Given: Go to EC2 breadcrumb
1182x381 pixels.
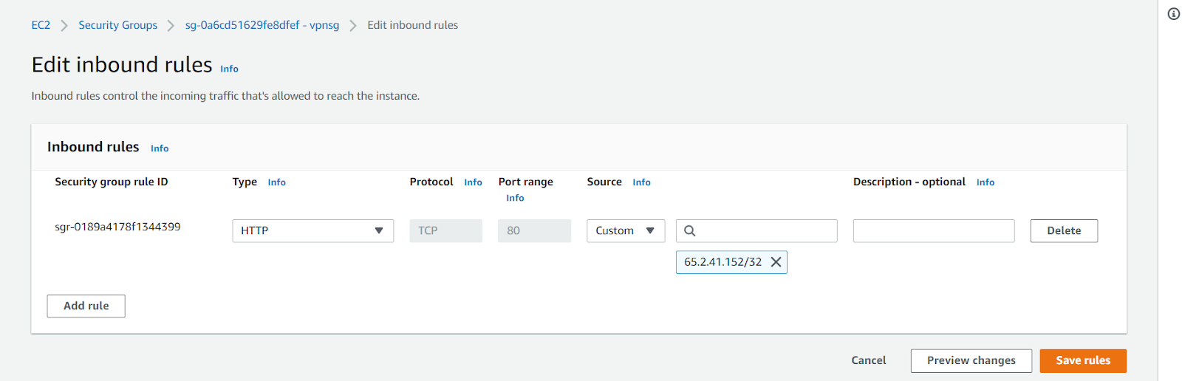Looking at the screenshot, I should pyautogui.click(x=41, y=25).
